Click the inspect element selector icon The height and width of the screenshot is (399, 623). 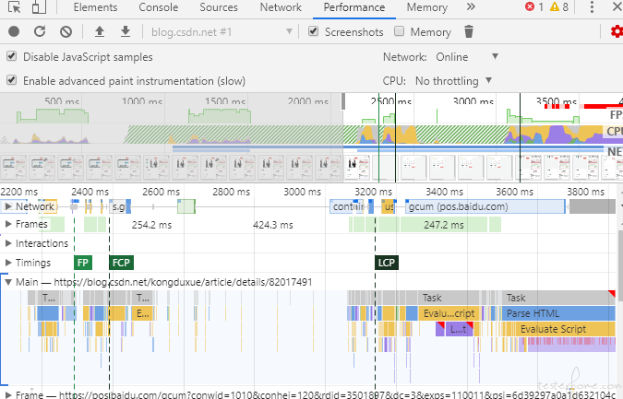click(13, 7)
